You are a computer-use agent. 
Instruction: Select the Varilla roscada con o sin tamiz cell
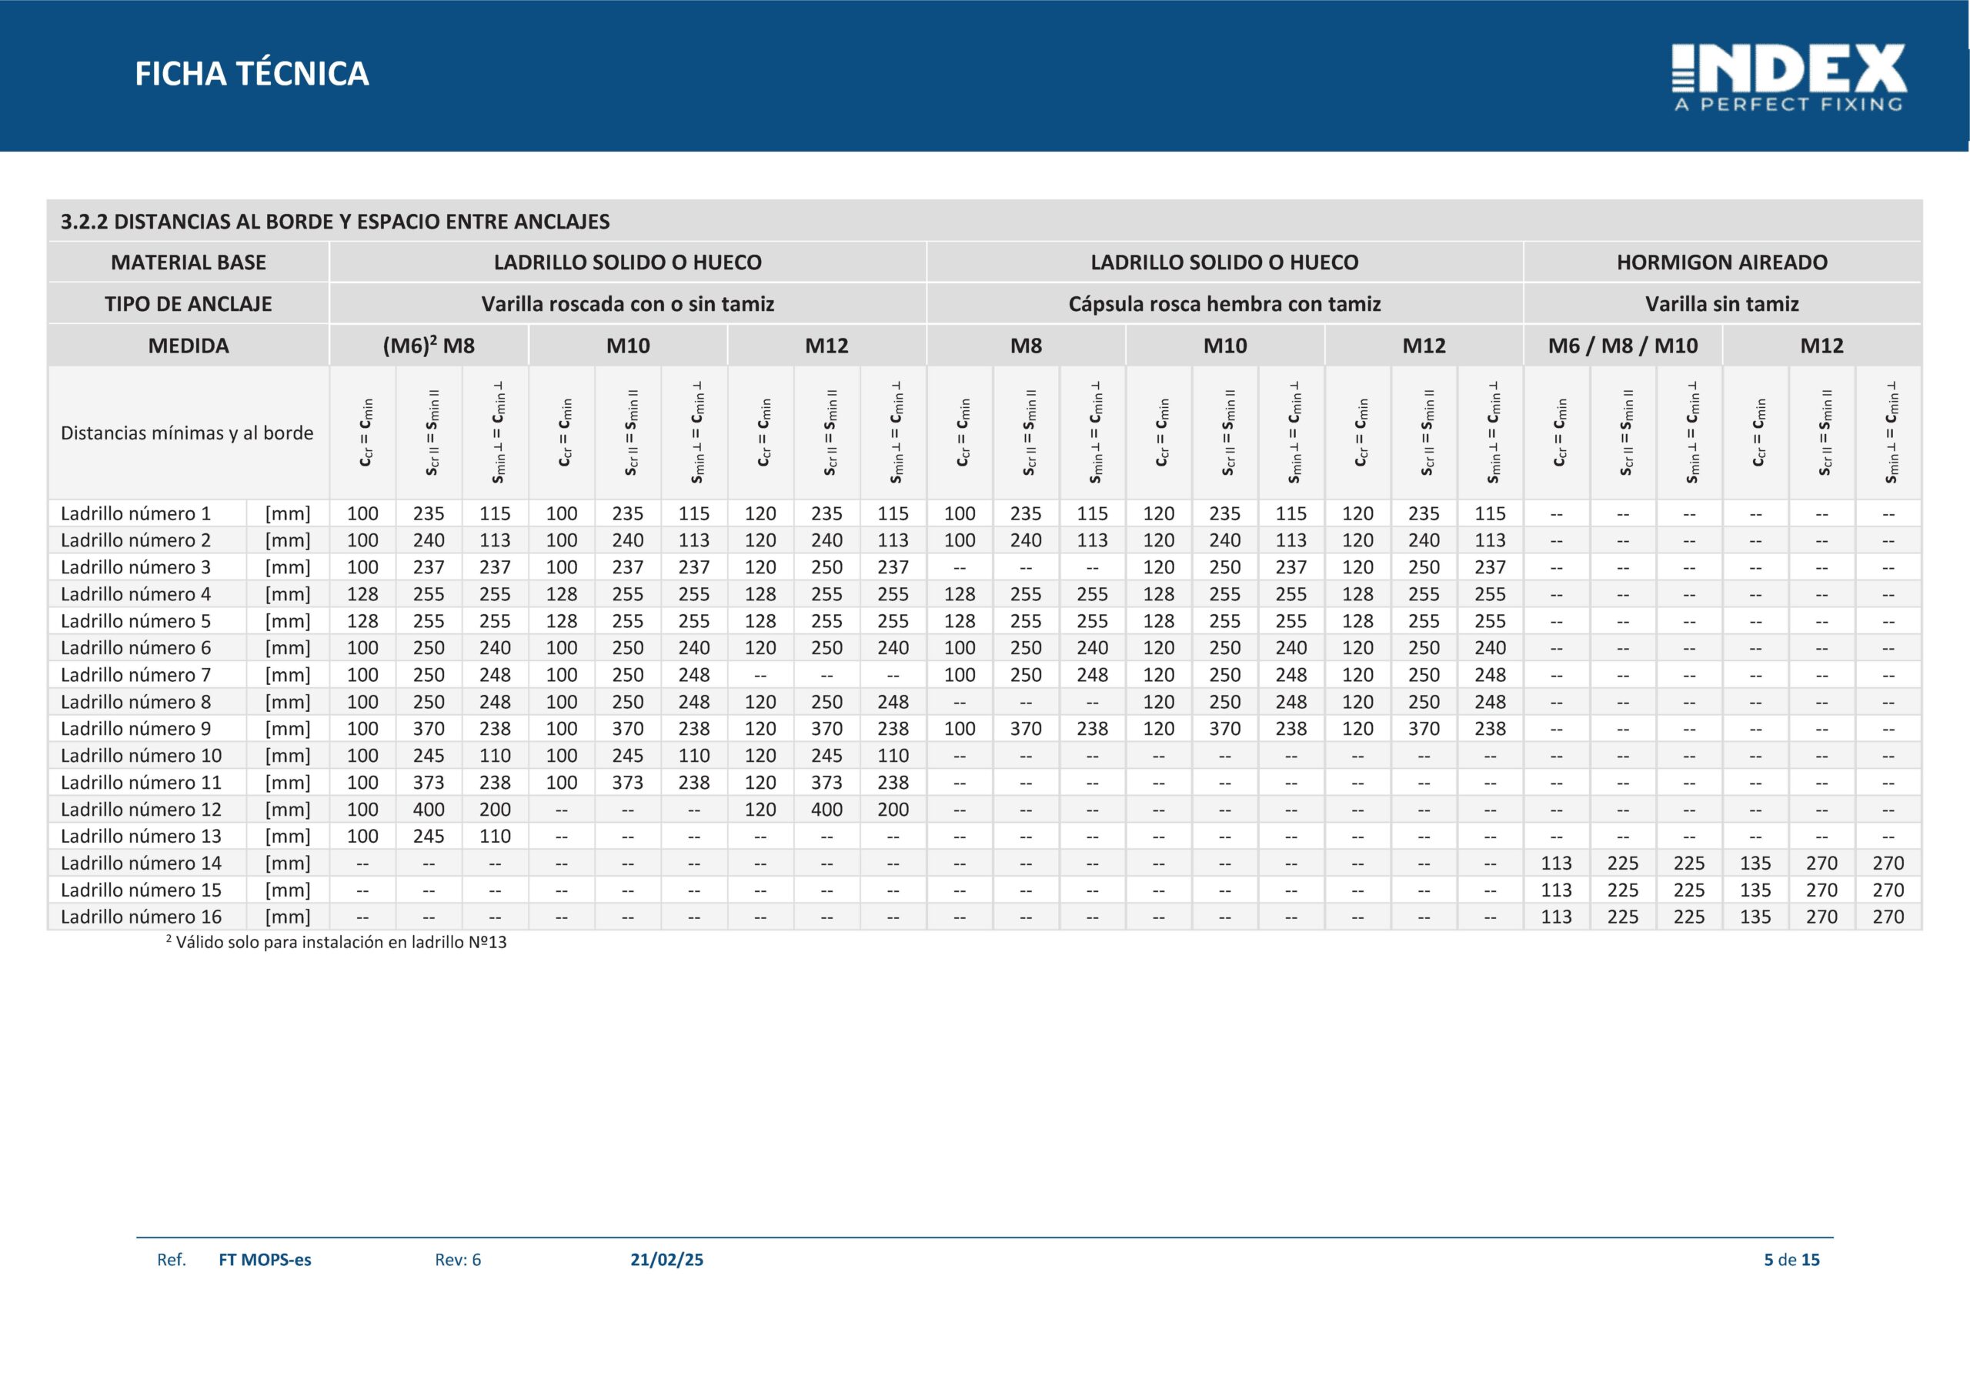point(628,304)
